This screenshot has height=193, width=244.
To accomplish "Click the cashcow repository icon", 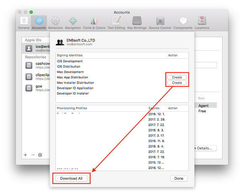I will (x=29, y=65).
